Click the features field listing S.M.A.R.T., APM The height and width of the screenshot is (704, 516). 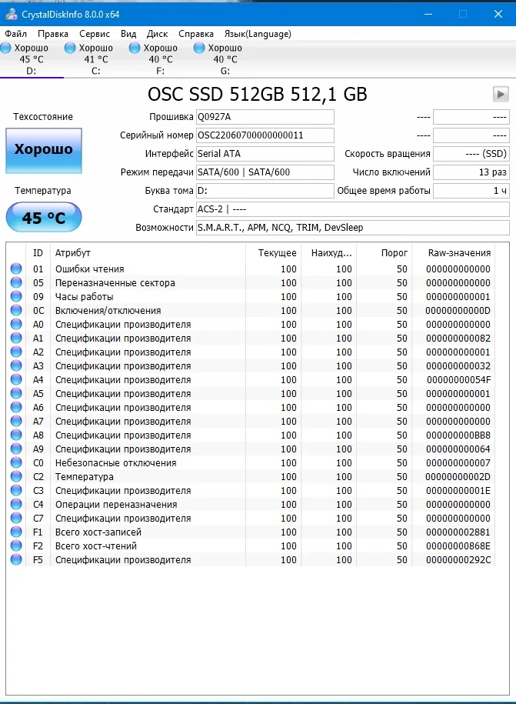point(353,228)
